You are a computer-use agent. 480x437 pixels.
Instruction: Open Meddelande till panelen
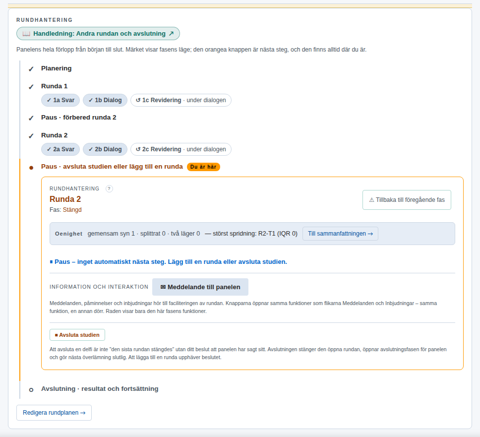(200, 287)
